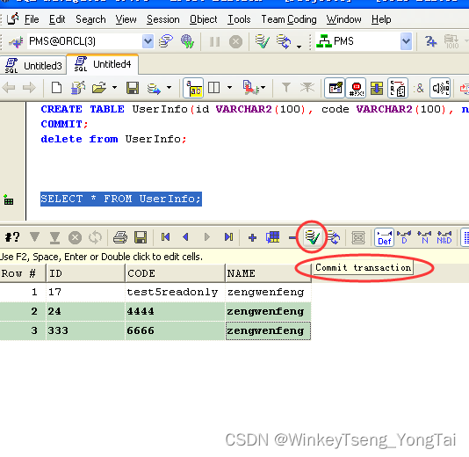Toggle the speaker sound button

440,88
